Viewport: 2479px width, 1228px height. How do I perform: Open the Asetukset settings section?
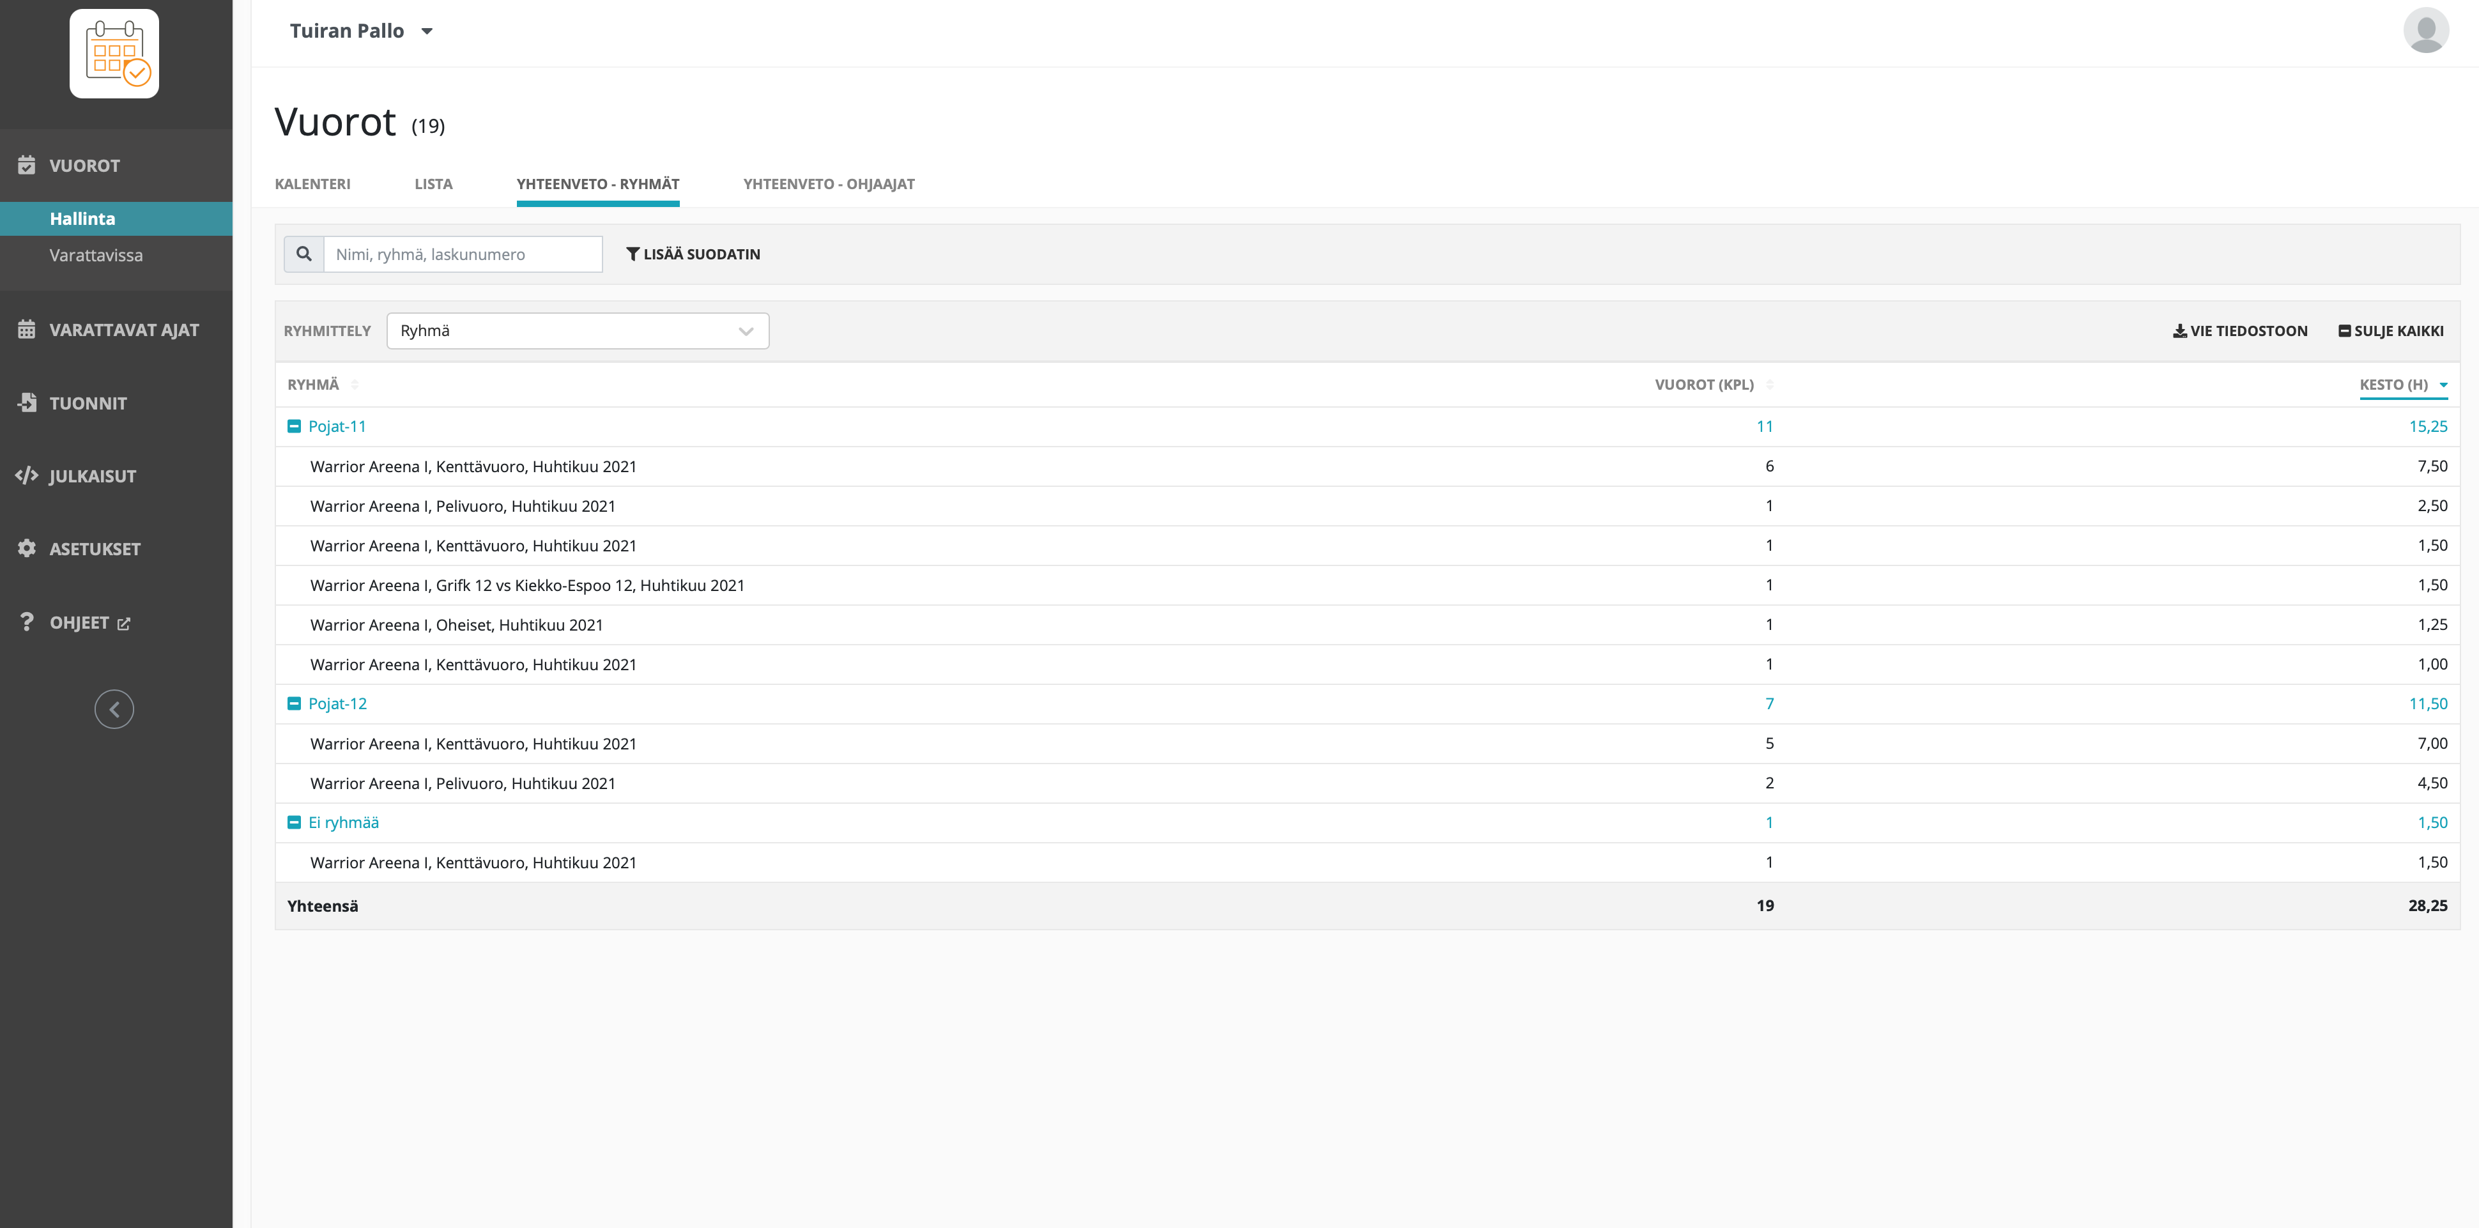[x=95, y=549]
